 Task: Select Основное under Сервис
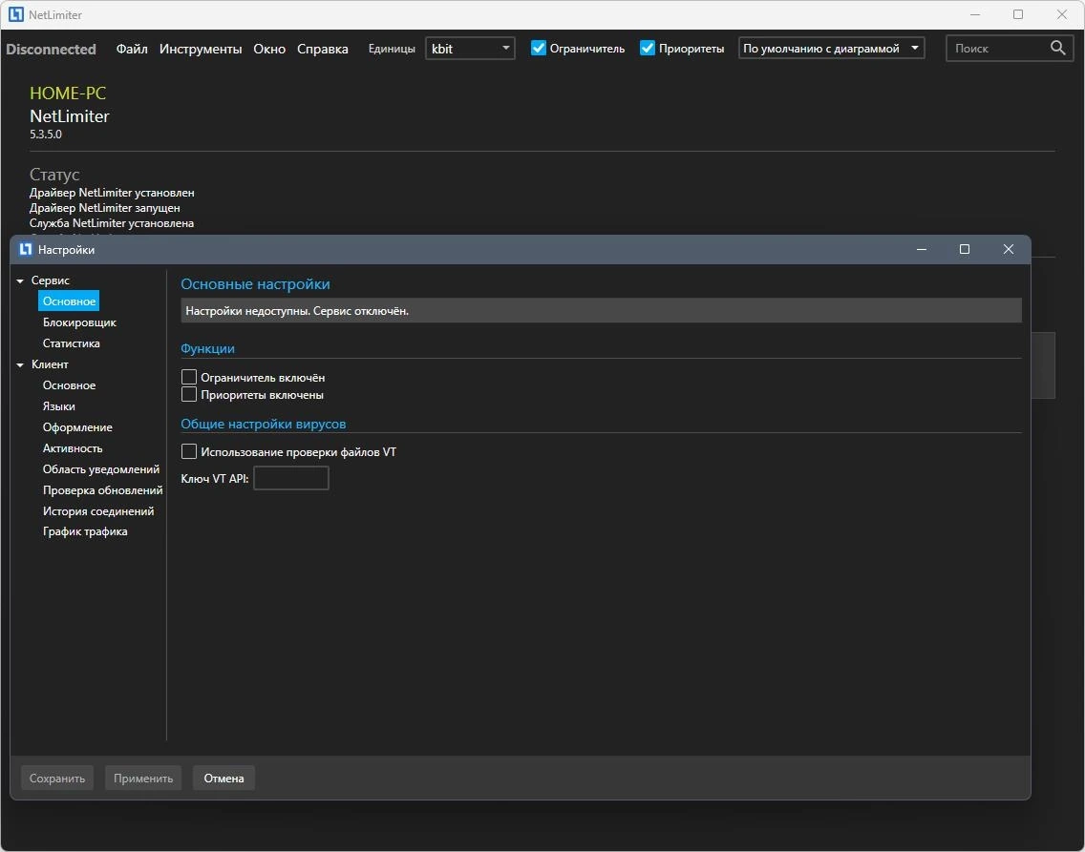click(x=69, y=301)
